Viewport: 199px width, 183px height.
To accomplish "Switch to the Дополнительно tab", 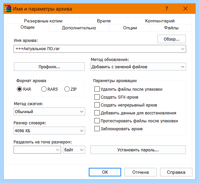I will 79,28.
